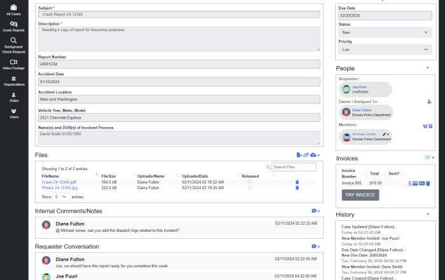Click Diane Fulton's avatar in Internal Comments
This screenshot has height=280, width=445.
[46, 225]
